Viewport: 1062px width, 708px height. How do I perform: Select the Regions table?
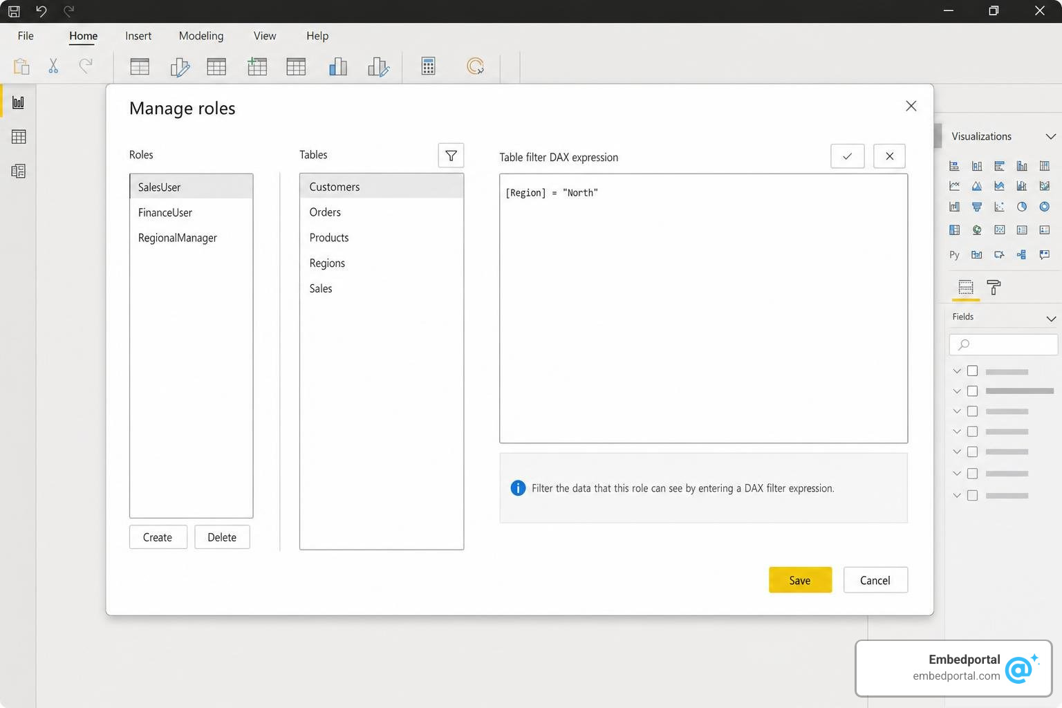click(382, 263)
